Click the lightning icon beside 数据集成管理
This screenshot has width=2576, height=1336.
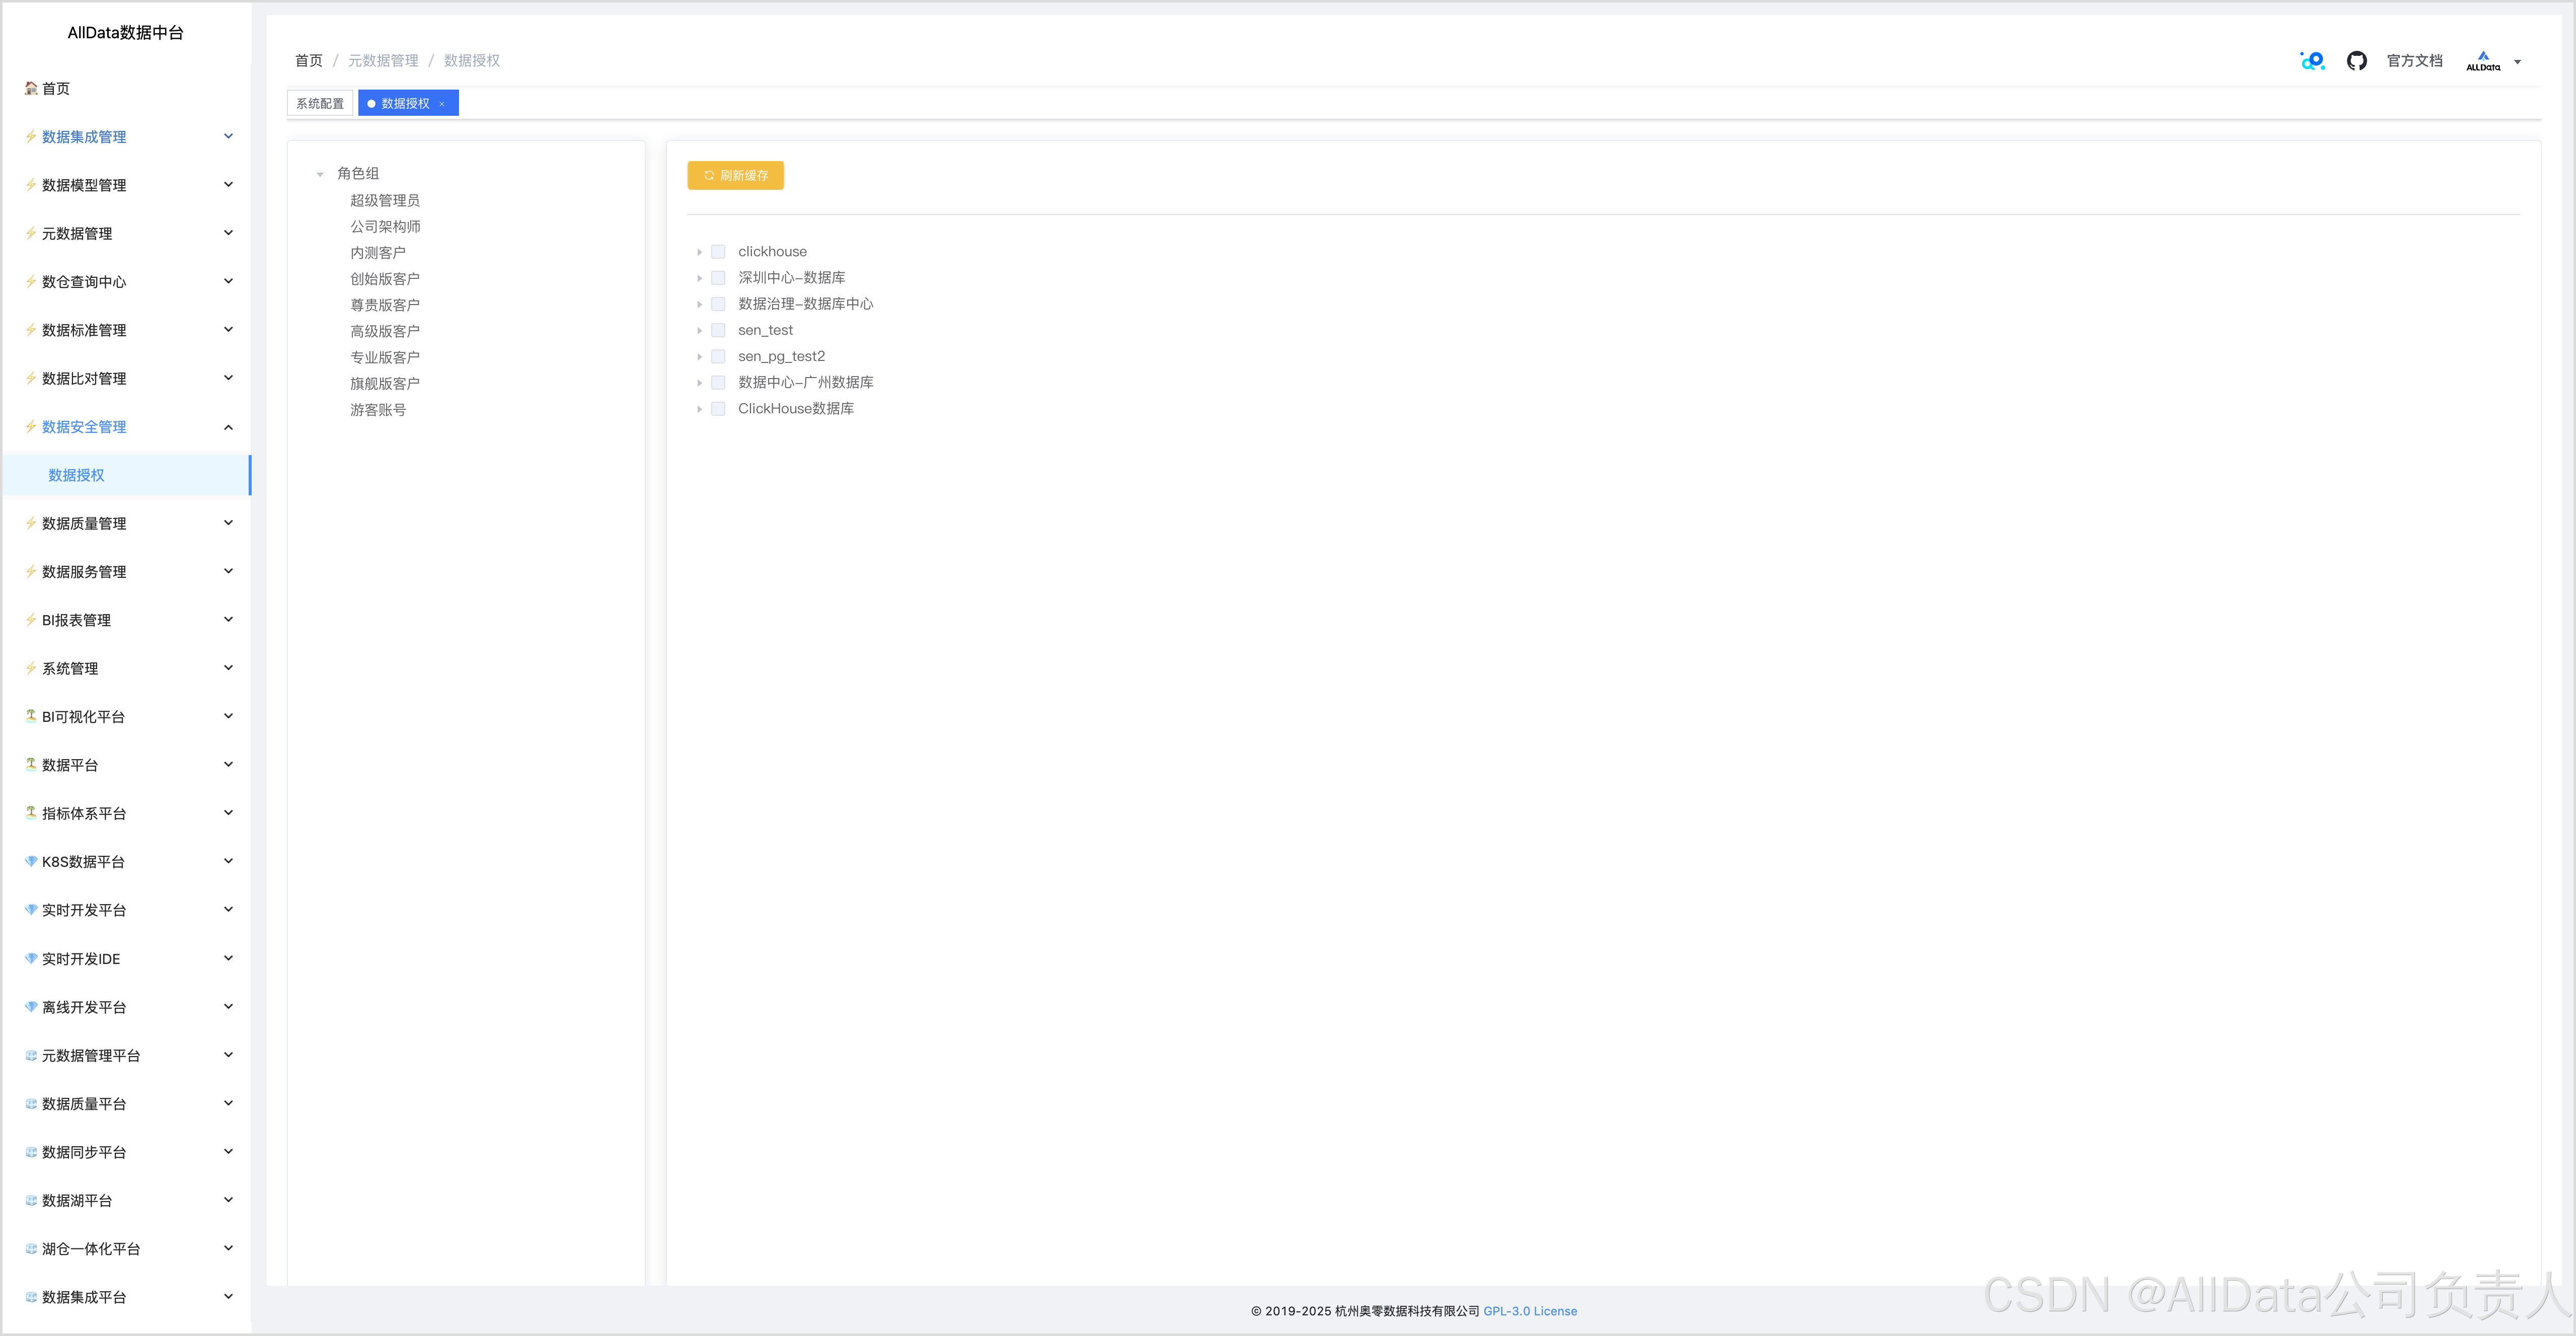(x=31, y=136)
